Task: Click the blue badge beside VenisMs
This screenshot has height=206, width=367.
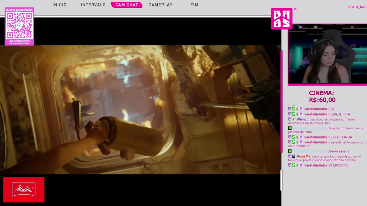Action: click(x=294, y=157)
